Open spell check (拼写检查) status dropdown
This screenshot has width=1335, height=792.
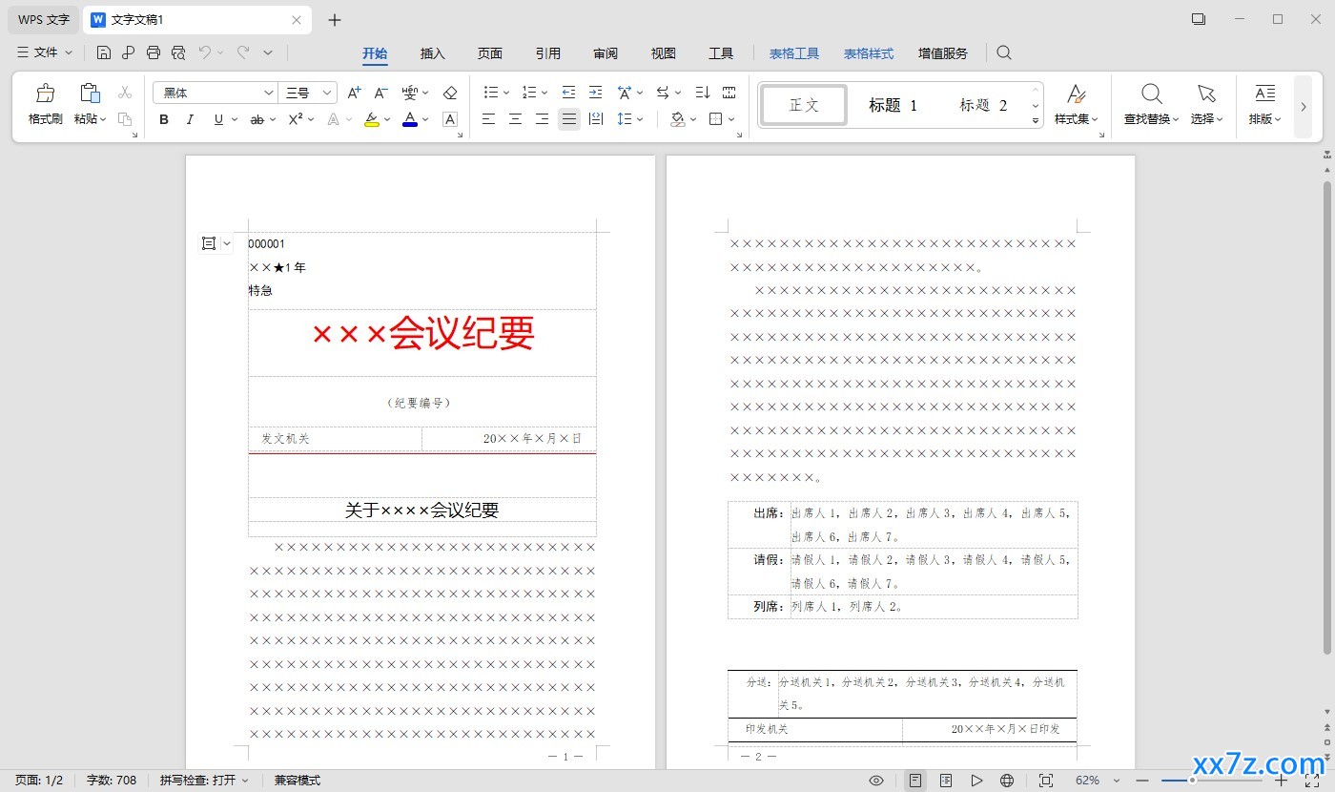coord(204,781)
